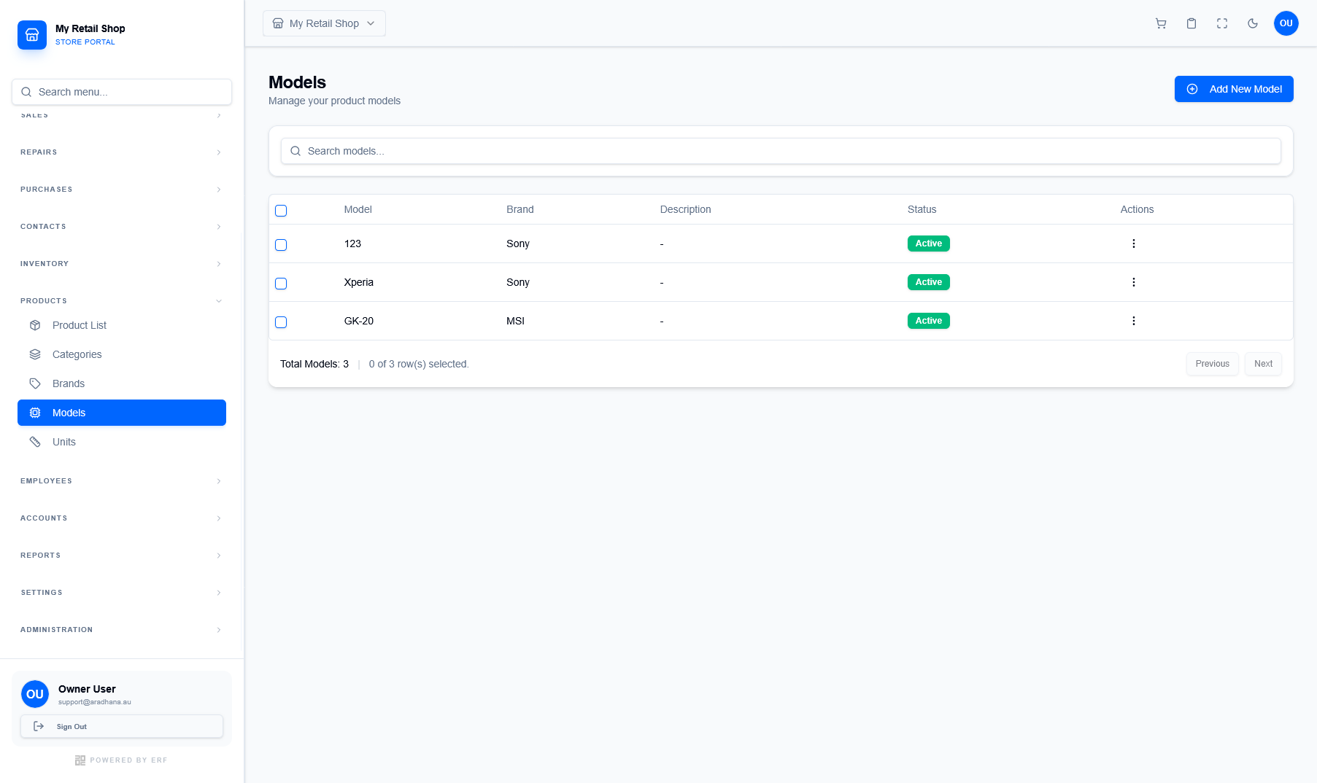
Task: Expand the Accounts menu section
Action: coord(122,518)
